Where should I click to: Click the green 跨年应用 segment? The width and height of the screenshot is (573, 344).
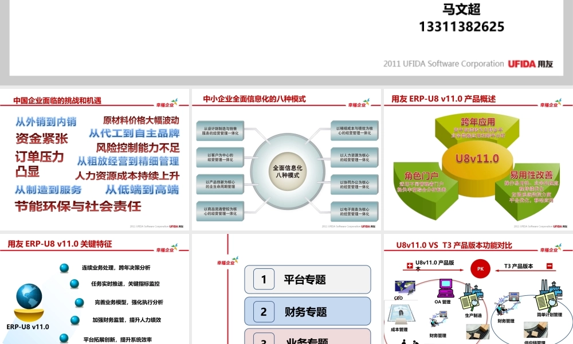(x=477, y=128)
